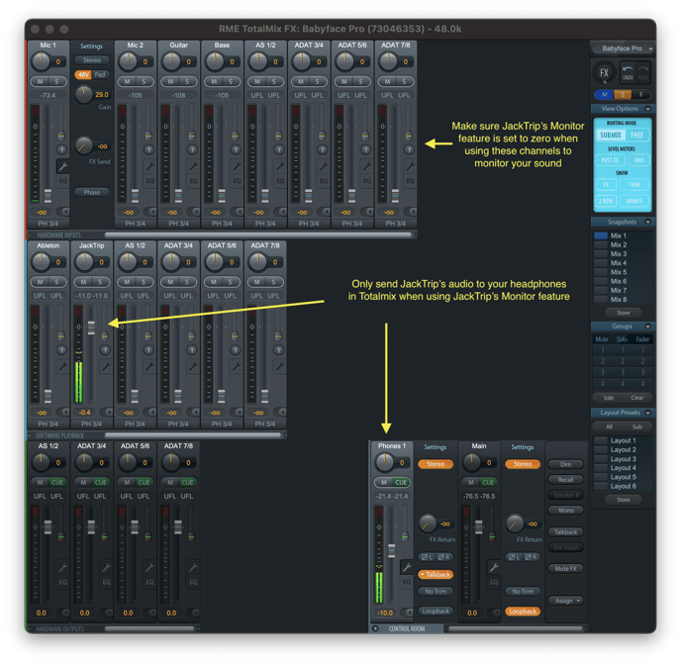Click the Hardware Inputs horizontal scrollbar
681x664 pixels.
(x=258, y=235)
